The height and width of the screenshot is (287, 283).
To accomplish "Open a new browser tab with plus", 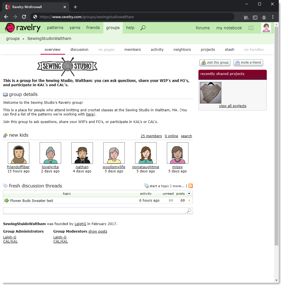I will click(x=75, y=7).
